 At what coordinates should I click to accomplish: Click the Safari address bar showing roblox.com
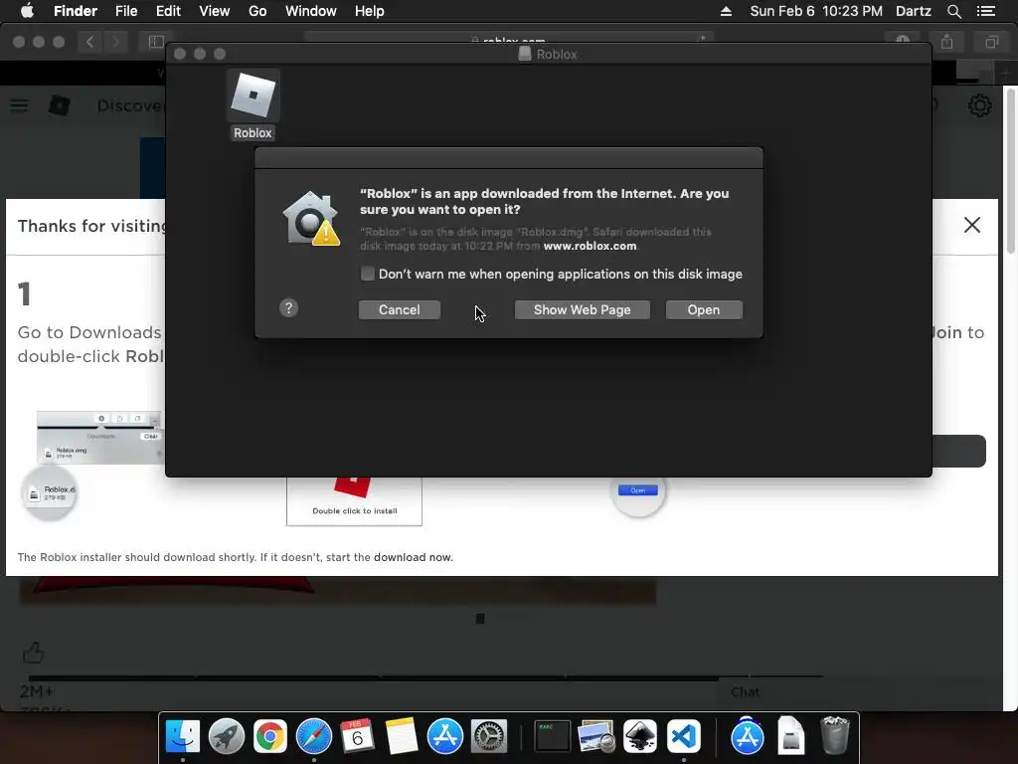pyautogui.click(x=509, y=39)
